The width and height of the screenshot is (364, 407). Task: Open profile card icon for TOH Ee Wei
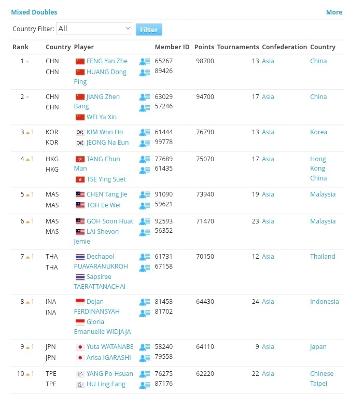pos(144,206)
